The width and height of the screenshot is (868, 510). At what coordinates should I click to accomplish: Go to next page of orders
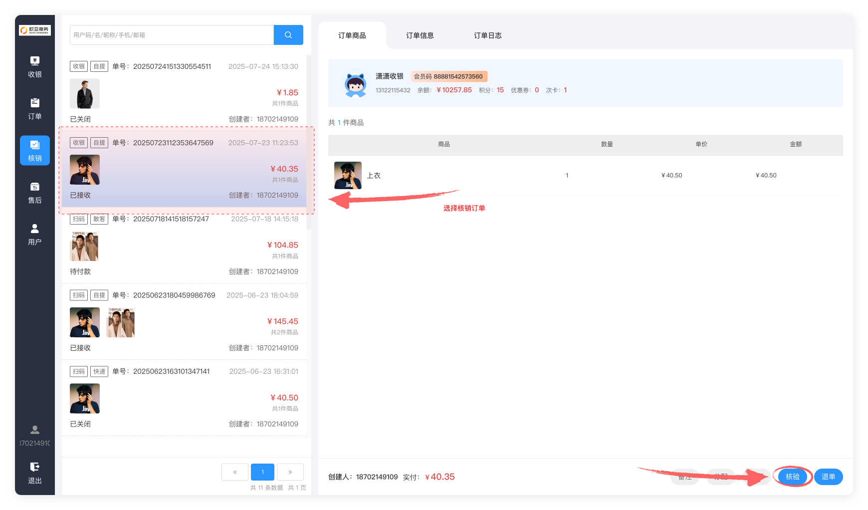(290, 472)
